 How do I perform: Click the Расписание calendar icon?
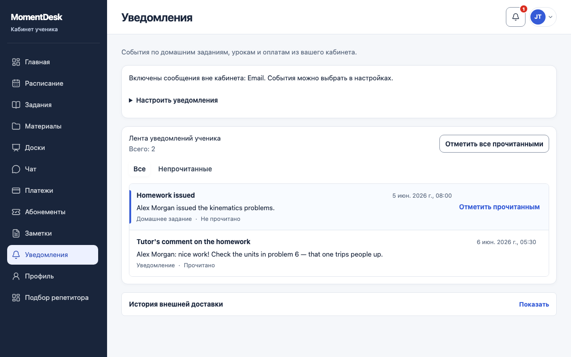16,83
